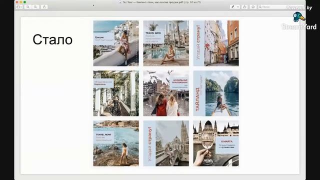Click the two women with seagulls photo
The height and width of the screenshot is (180, 320).
[166, 93]
